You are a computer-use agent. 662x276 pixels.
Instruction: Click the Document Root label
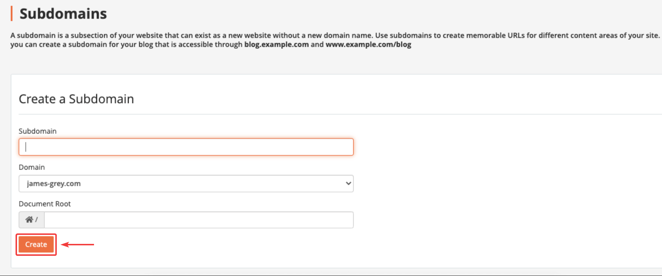coord(44,204)
